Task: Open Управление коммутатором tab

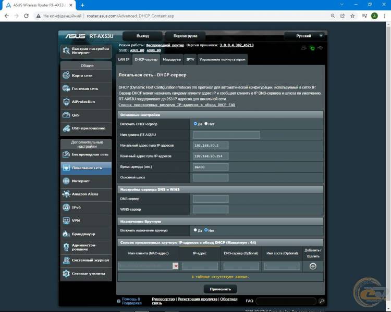Action: [223, 59]
